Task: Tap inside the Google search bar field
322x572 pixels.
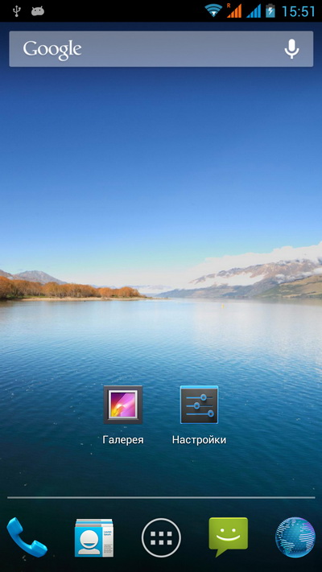Action: 161,49
